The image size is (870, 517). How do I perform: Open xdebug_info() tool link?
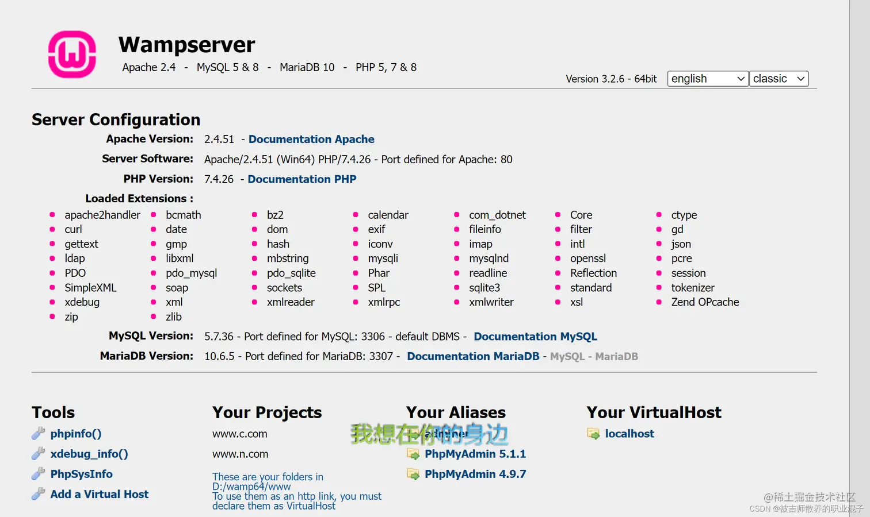[x=89, y=454]
